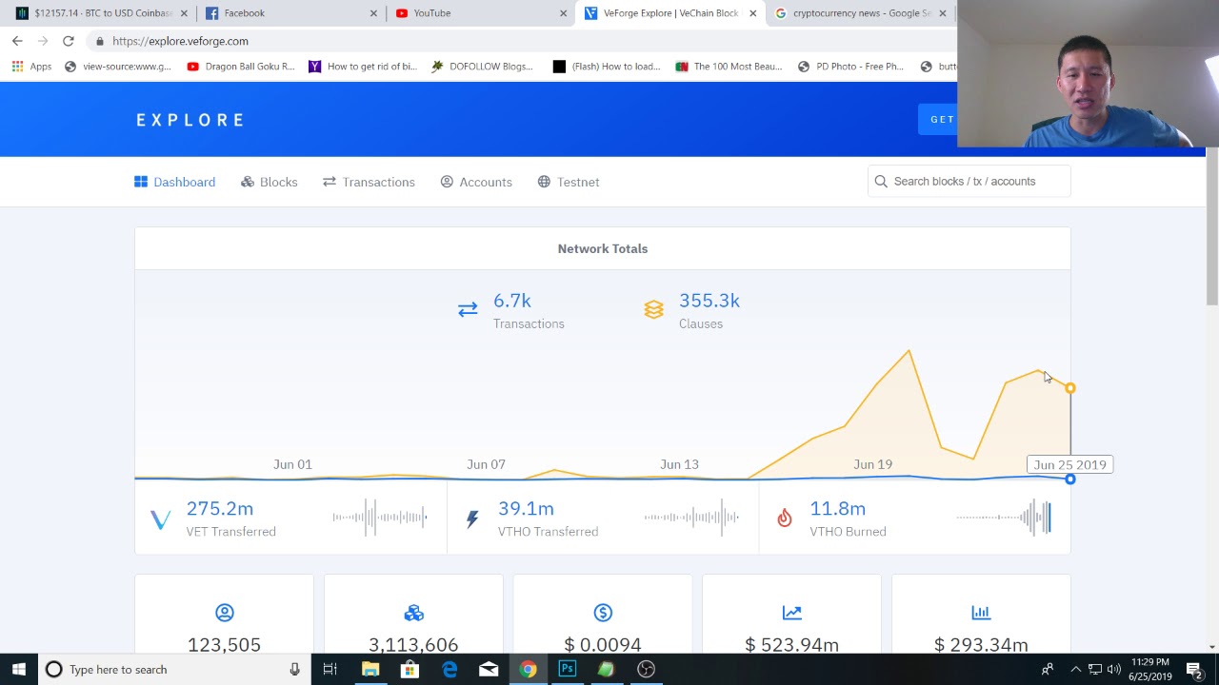
Task: Click the orange chart point for Jun 25
Action: tap(1070, 388)
